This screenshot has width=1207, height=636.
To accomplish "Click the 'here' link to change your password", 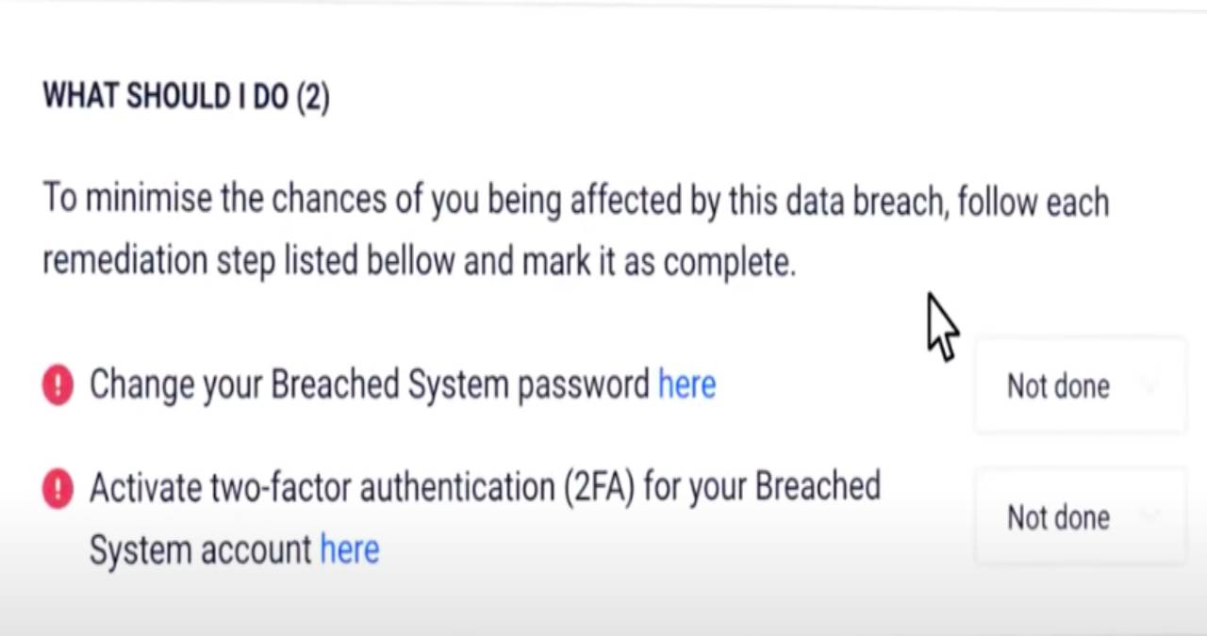I will coord(686,384).
